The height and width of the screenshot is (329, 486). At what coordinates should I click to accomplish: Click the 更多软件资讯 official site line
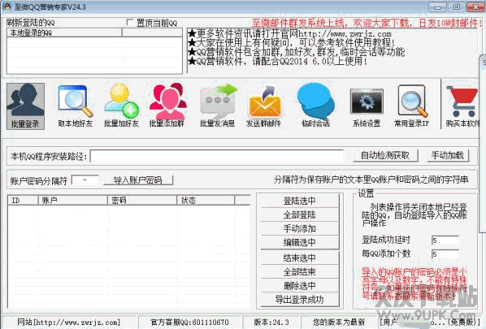[x=290, y=33]
